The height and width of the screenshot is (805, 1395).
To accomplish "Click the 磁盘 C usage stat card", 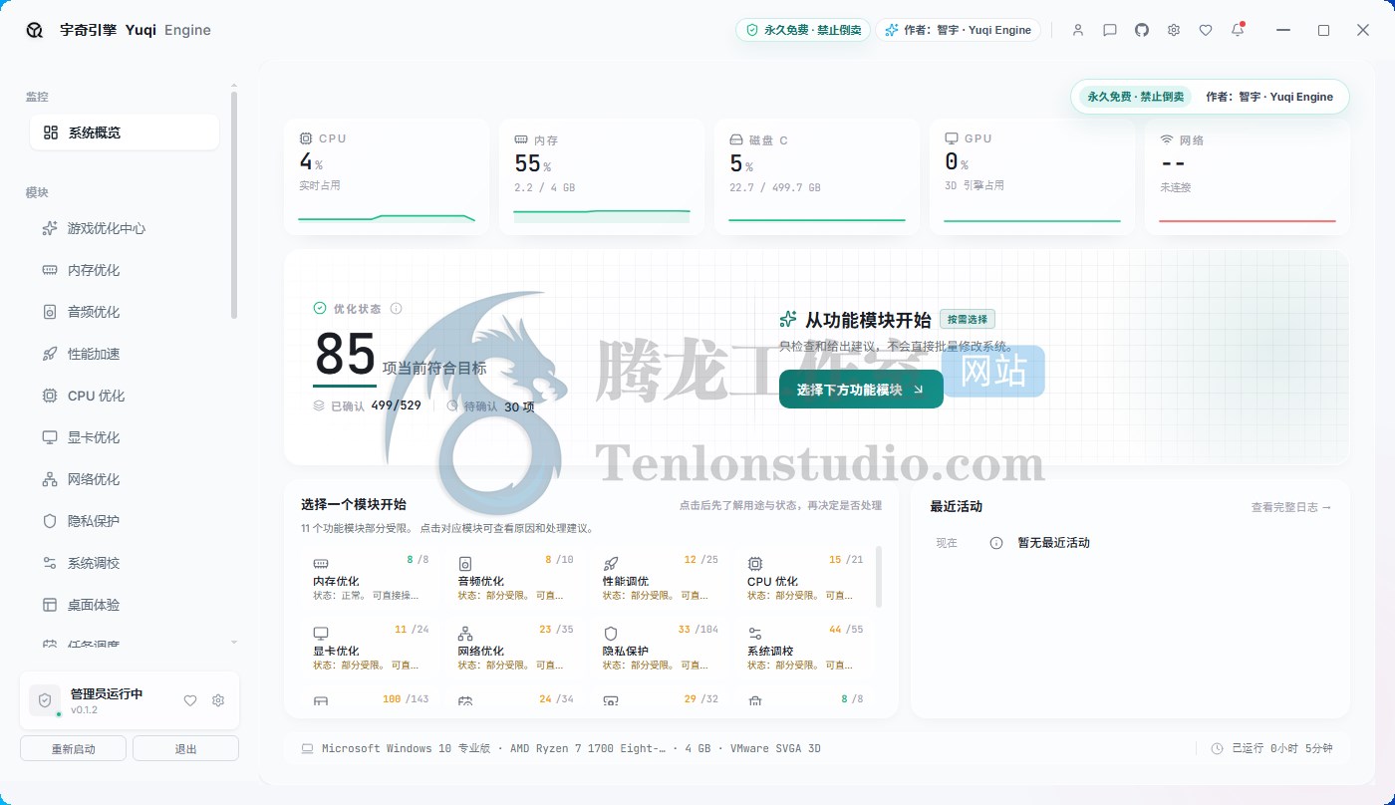I will pos(817,177).
